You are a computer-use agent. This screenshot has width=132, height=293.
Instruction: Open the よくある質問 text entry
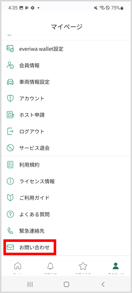pos(34,214)
